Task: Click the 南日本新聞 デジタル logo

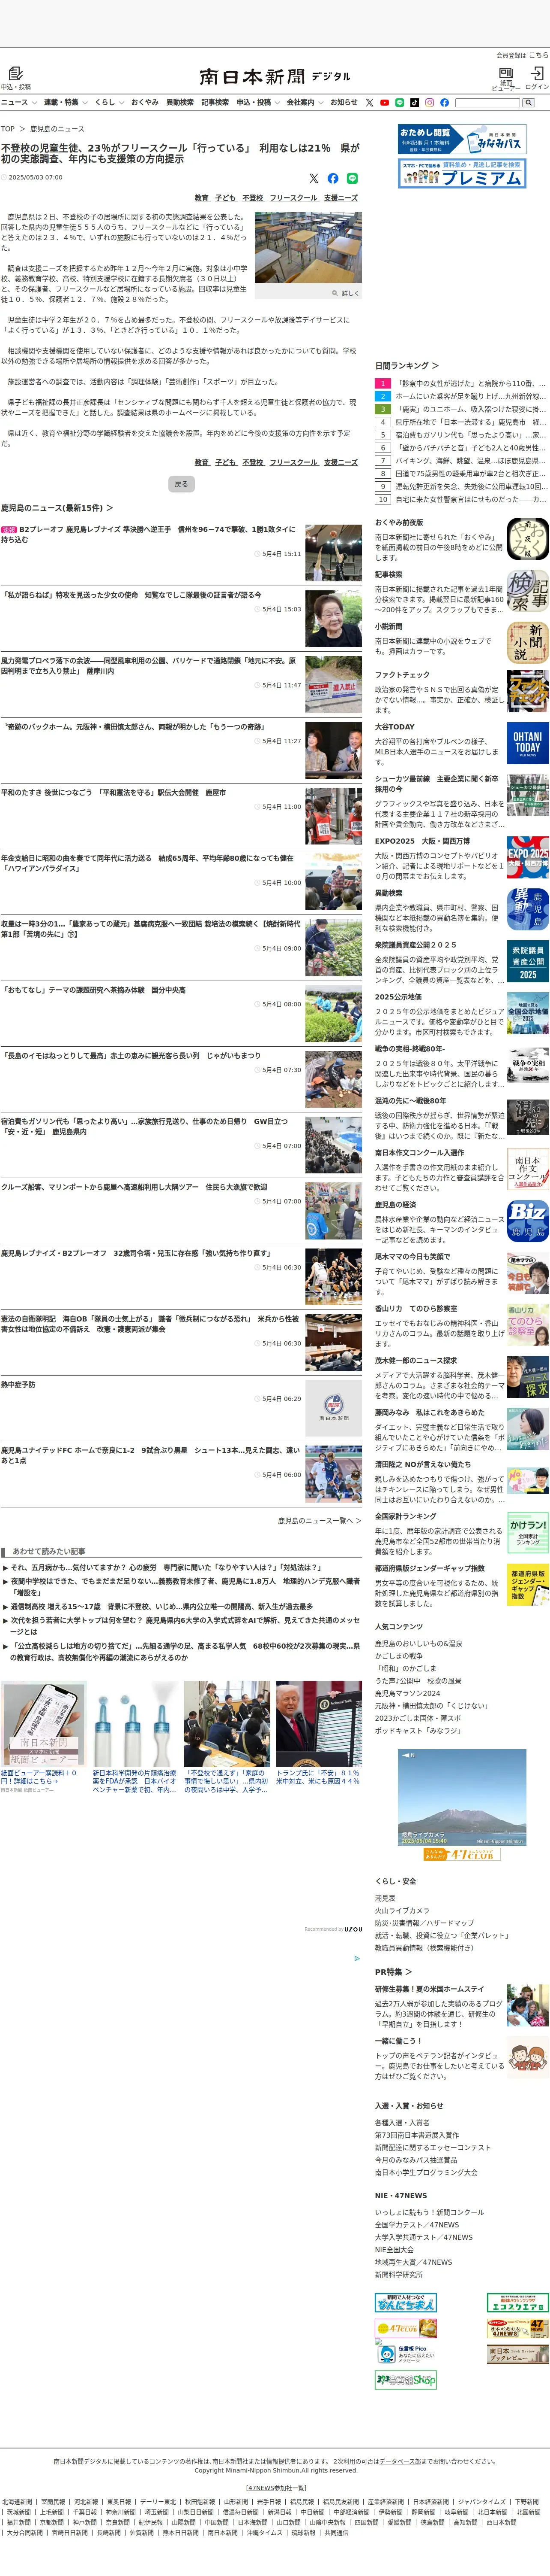Action: point(275,76)
